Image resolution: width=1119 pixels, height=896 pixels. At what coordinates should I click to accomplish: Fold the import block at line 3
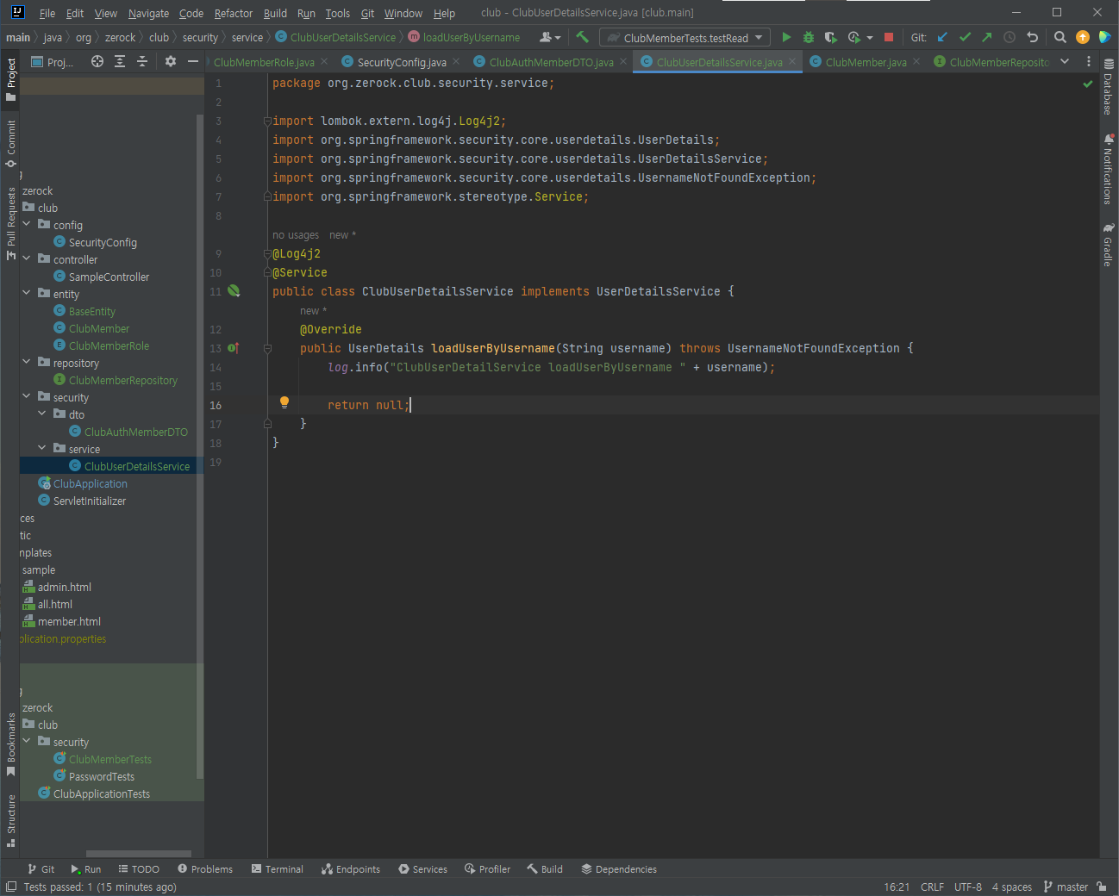[267, 121]
